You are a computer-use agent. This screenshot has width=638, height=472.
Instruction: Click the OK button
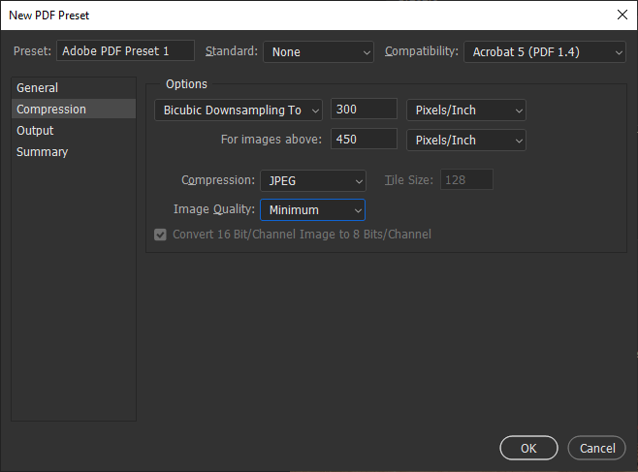click(x=528, y=449)
